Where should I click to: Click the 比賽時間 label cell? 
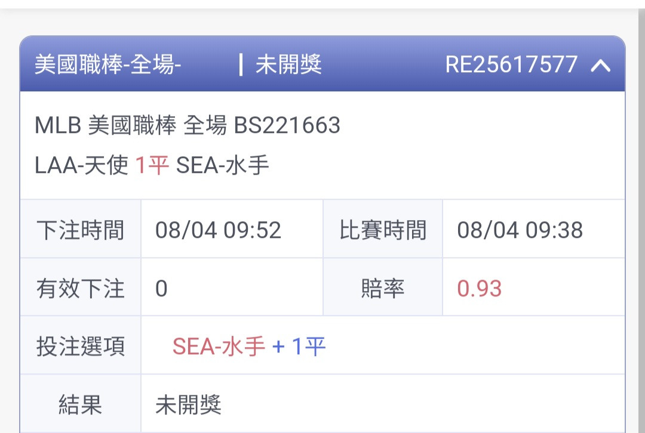click(x=383, y=229)
